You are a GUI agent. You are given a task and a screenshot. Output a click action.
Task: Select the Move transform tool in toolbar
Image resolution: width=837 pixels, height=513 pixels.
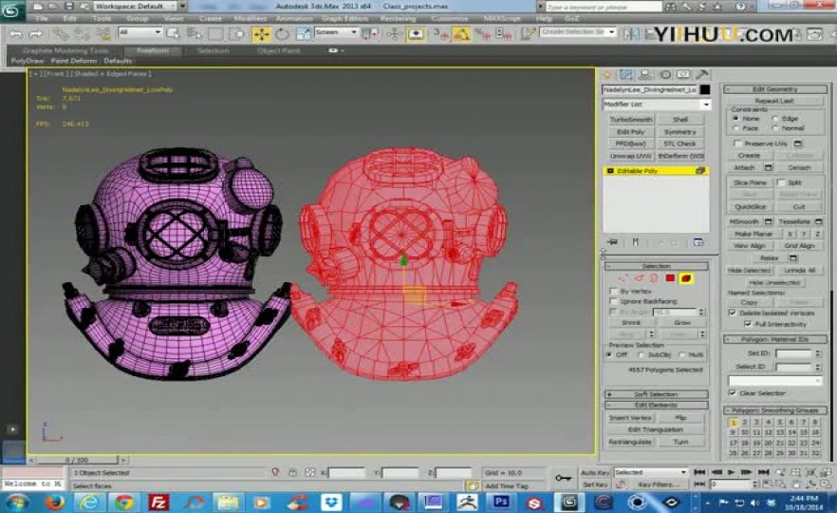261,34
